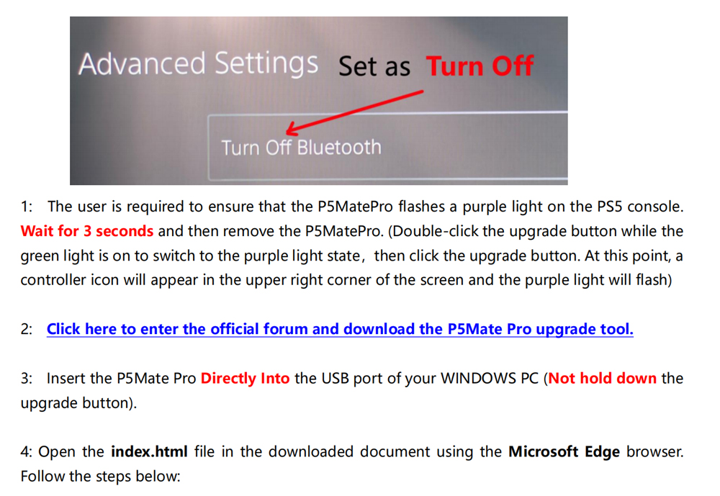This screenshot has height=496, width=720.
Task: Click the "Follow the steps below:" line
Action: [101, 477]
